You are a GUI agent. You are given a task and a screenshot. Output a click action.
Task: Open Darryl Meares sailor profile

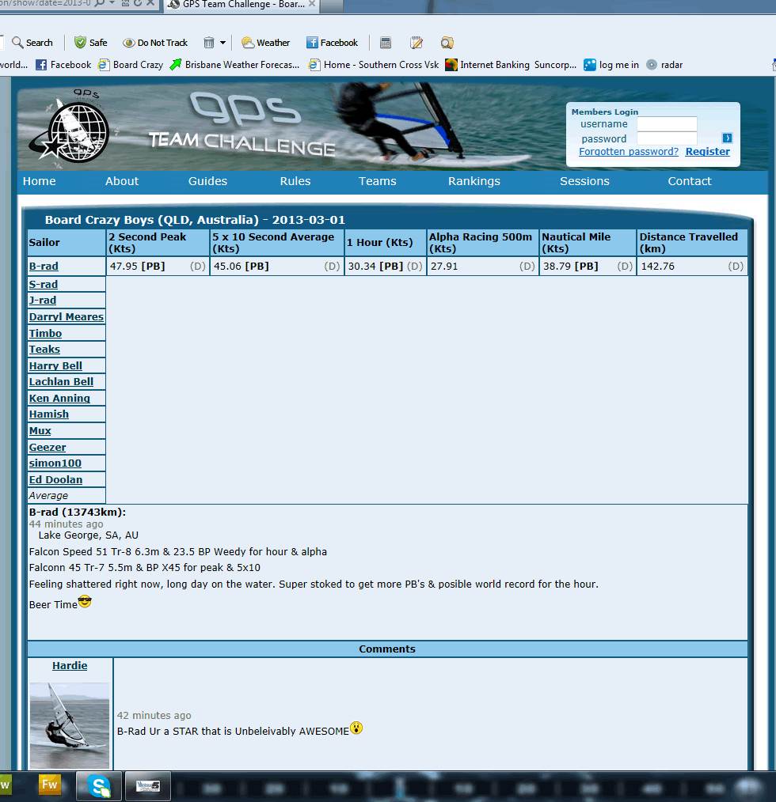pyautogui.click(x=66, y=317)
